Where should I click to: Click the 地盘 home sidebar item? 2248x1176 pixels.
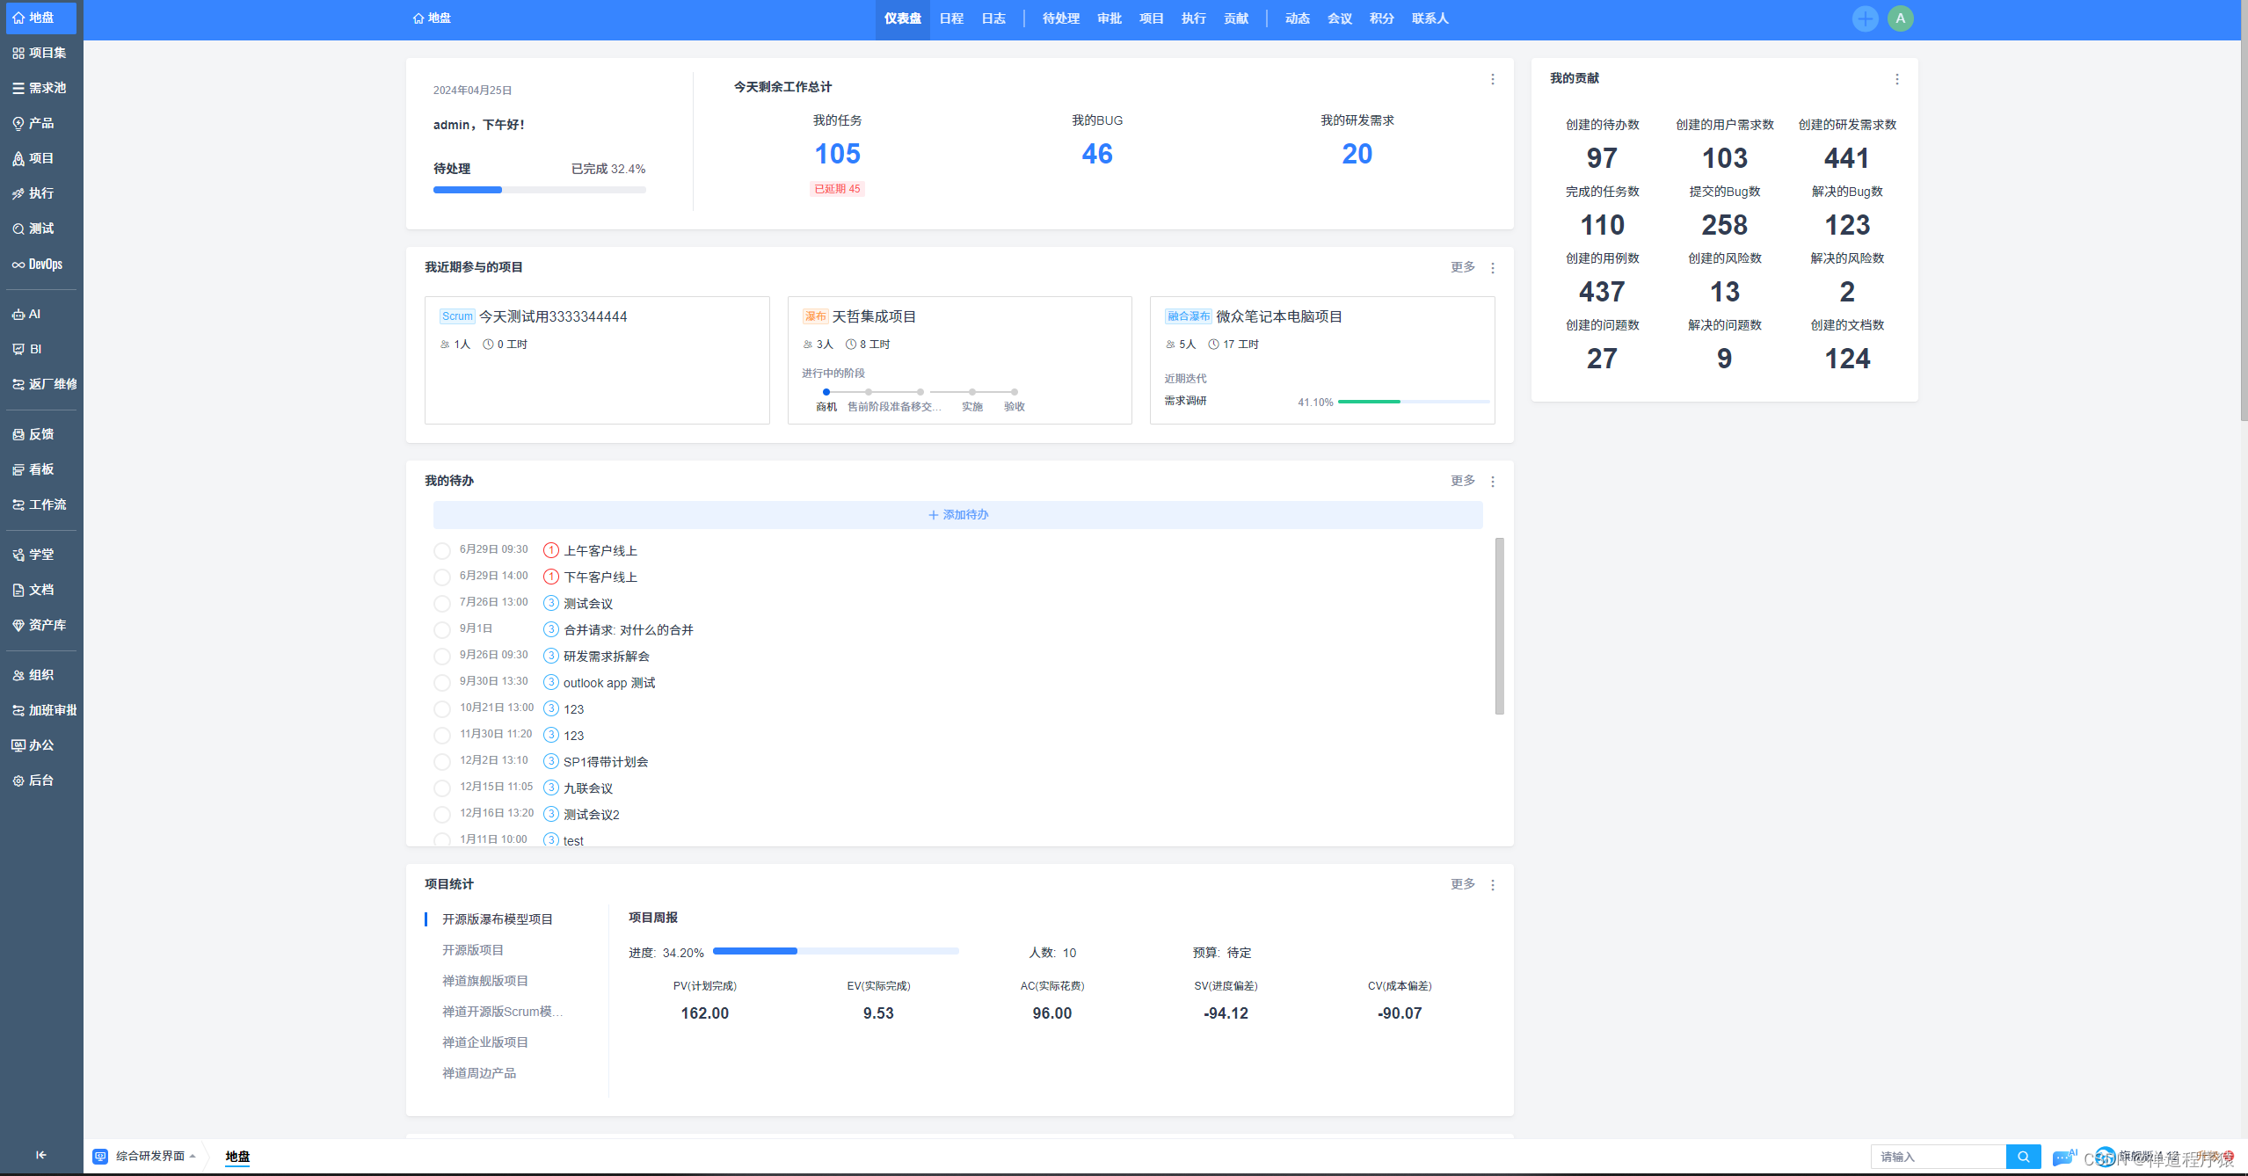[x=40, y=18]
